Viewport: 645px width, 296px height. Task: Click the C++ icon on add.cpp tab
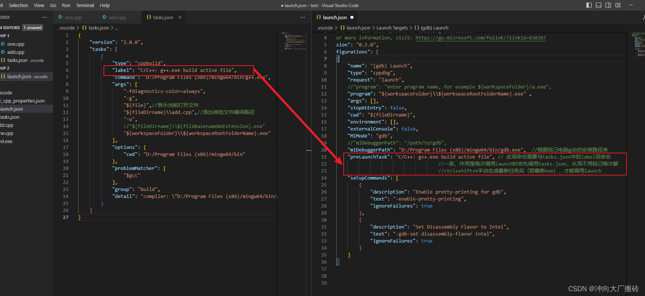[105, 17]
